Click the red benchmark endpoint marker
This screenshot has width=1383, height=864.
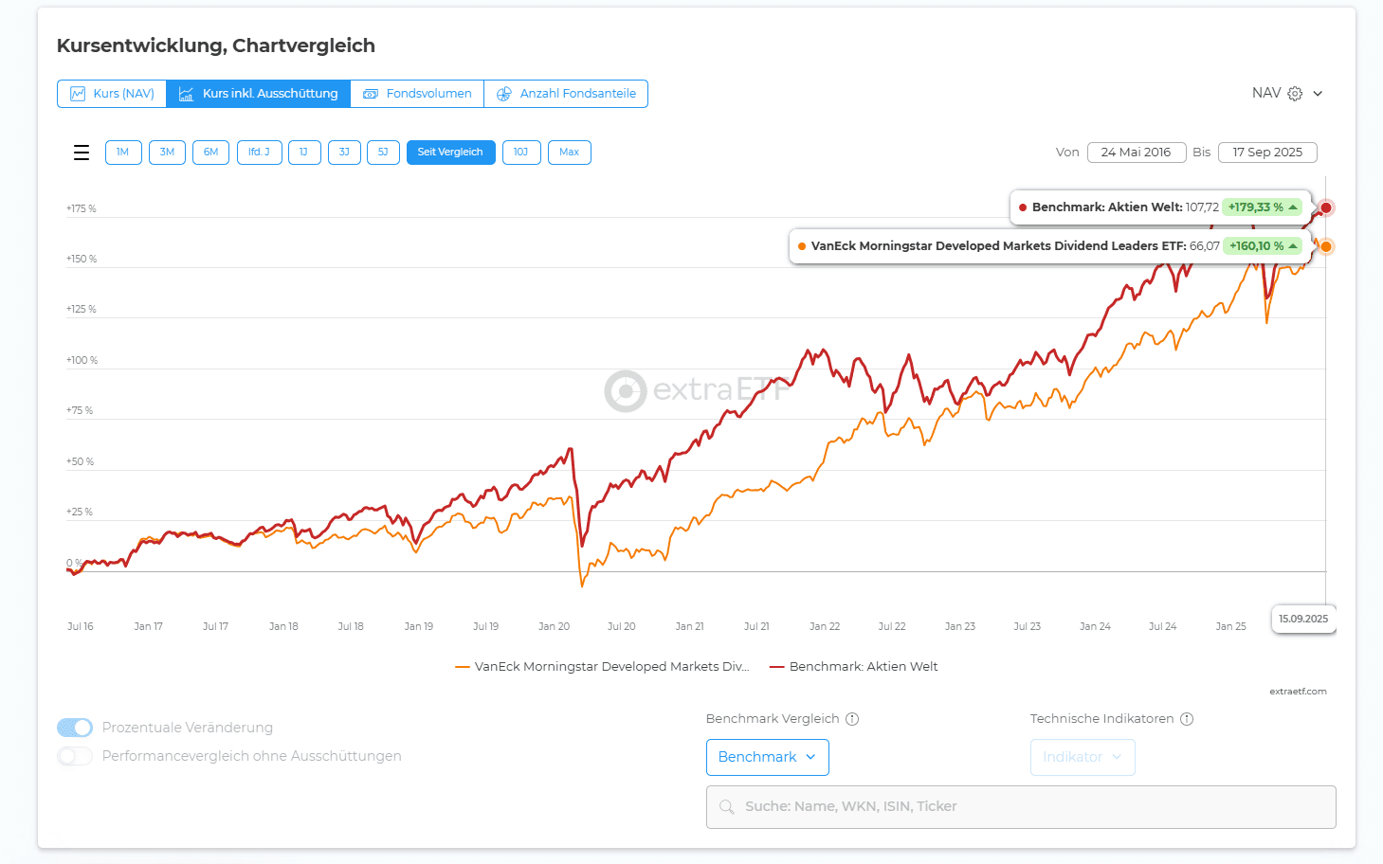[1326, 207]
